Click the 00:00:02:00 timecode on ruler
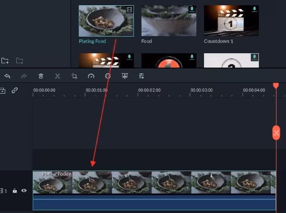Screen dimensions: 286x213 (149, 90)
